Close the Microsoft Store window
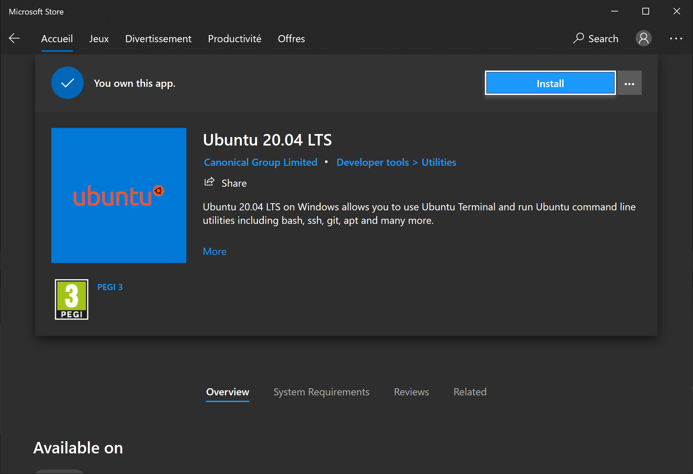 click(x=677, y=11)
